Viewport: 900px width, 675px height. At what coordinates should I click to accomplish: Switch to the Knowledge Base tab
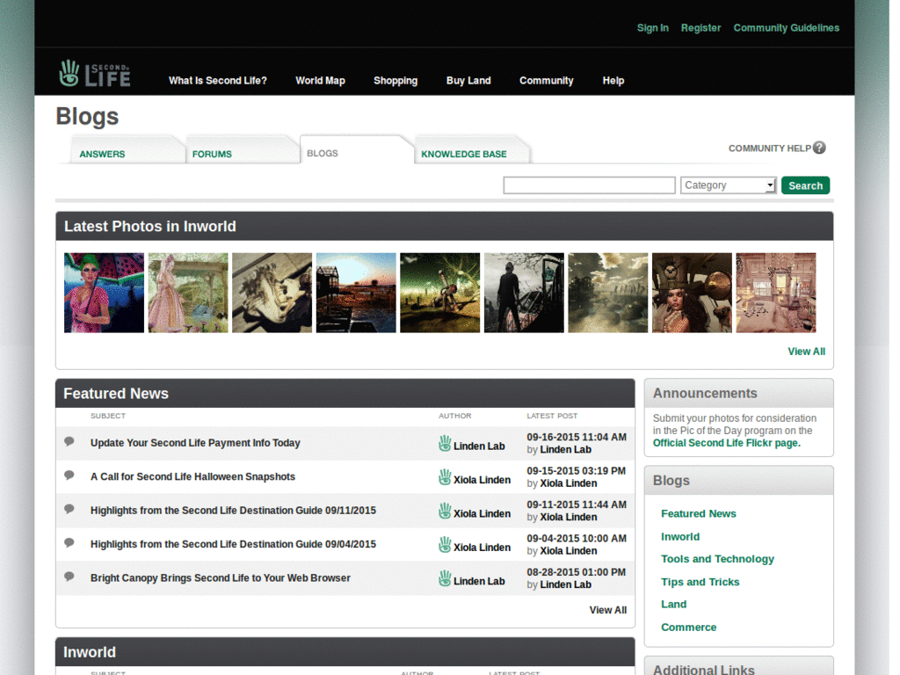(x=463, y=153)
